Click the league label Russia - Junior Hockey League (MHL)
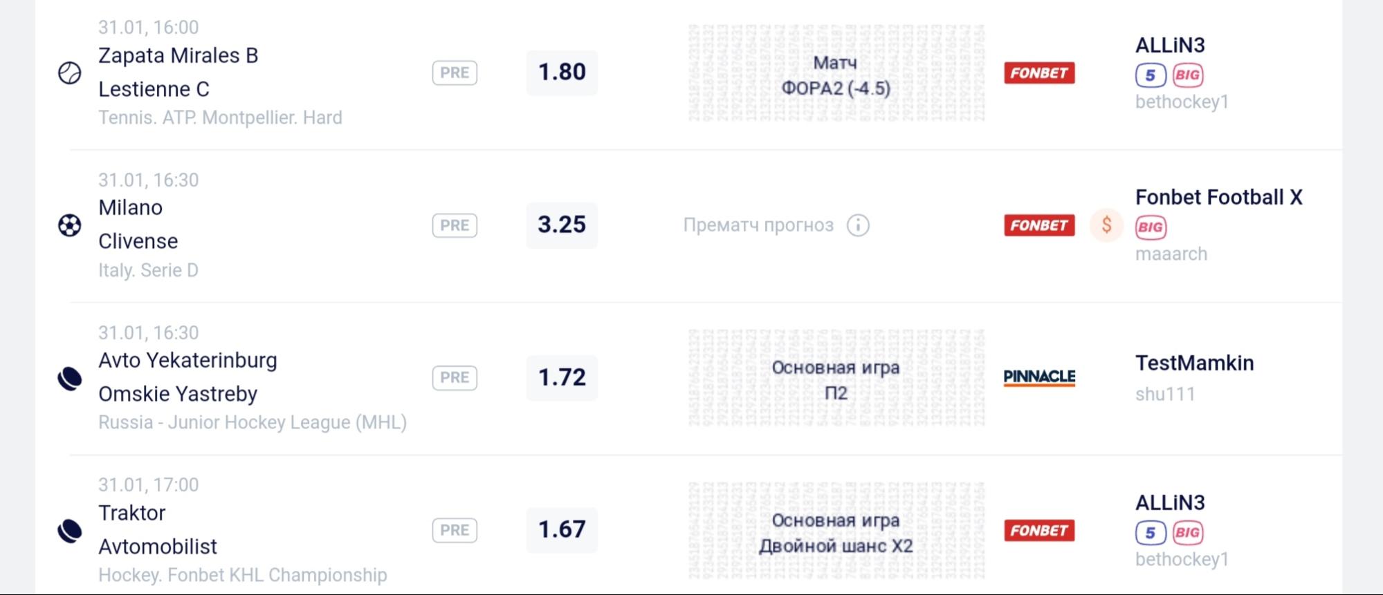 pos(253,422)
